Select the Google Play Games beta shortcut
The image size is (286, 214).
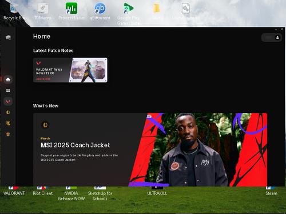pyautogui.click(x=129, y=14)
